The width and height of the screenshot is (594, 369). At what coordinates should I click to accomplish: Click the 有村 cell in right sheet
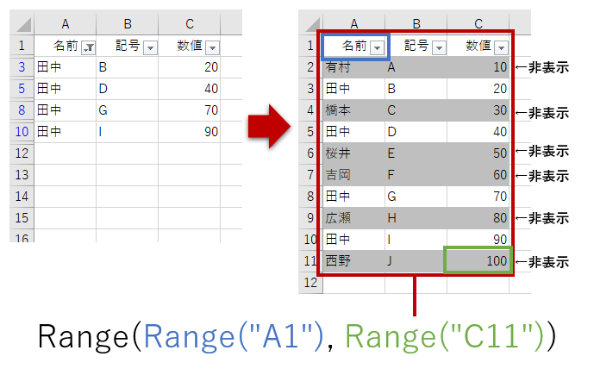(x=354, y=67)
